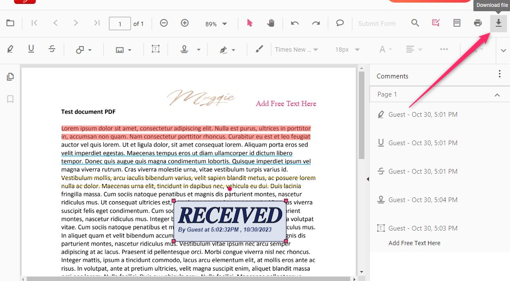
Task: Select the Highlight annotation tool
Action: click(x=11, y=49)
